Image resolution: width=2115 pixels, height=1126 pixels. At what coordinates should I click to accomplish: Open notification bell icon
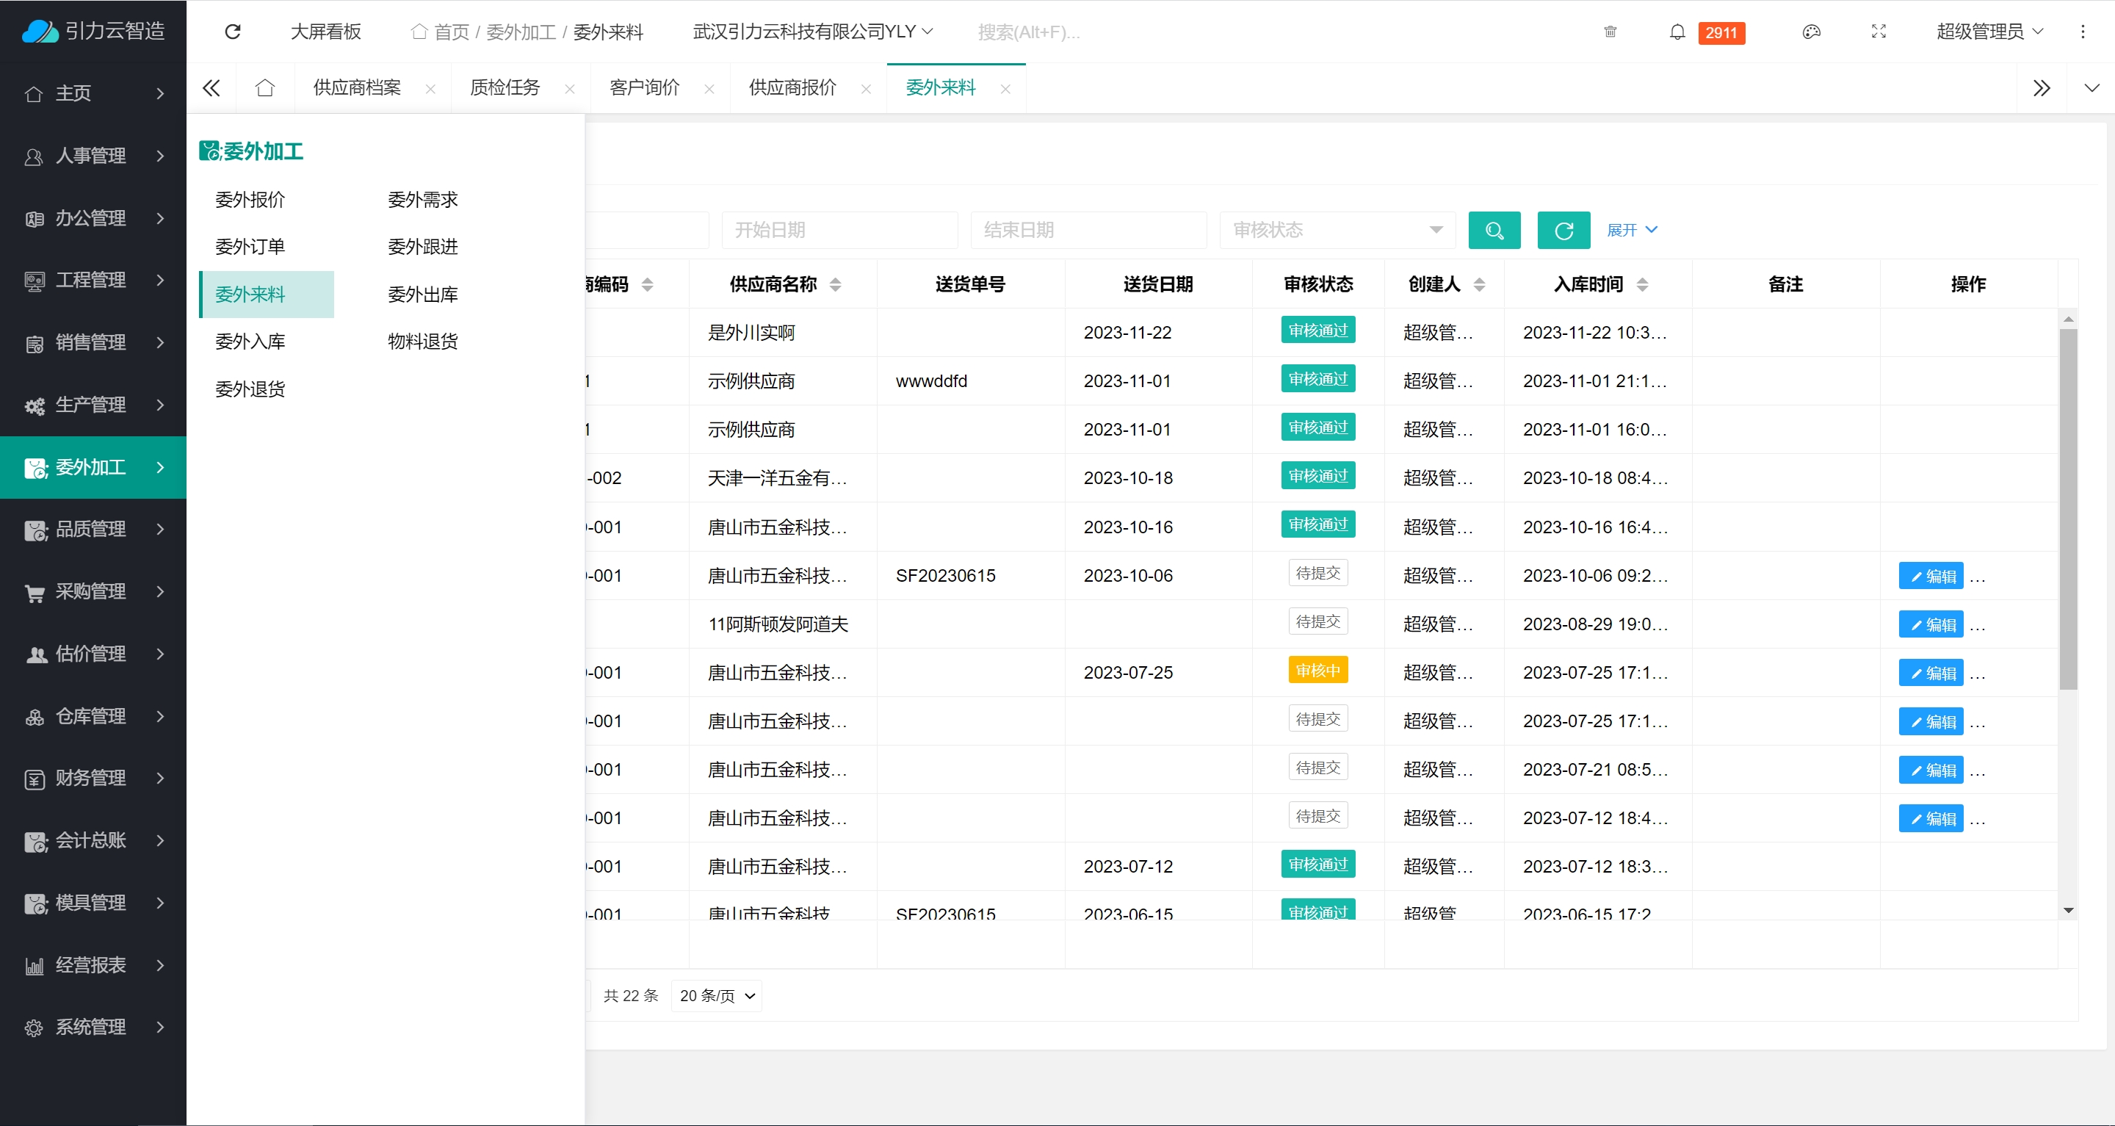[1677, 32]
